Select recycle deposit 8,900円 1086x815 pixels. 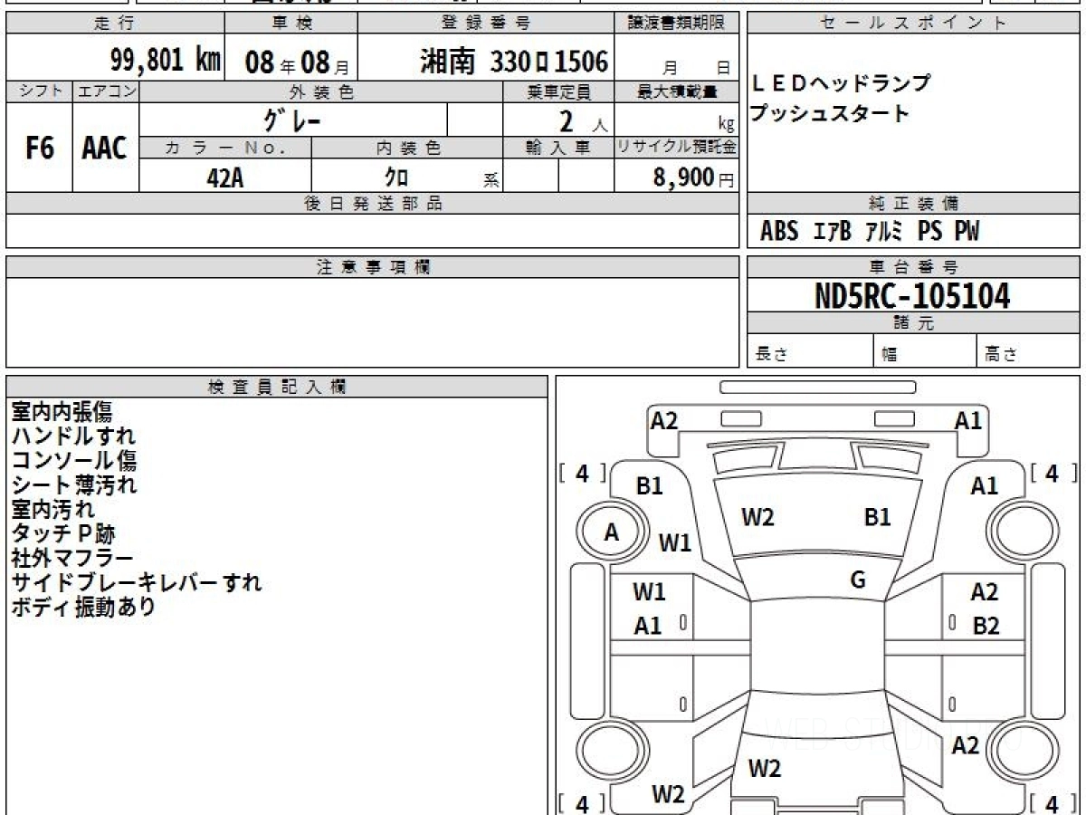click(x=693, y=177)
